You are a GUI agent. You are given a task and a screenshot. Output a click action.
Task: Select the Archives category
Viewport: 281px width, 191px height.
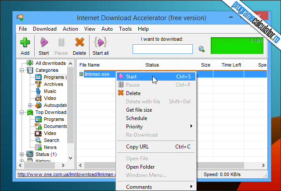(54, 84)
